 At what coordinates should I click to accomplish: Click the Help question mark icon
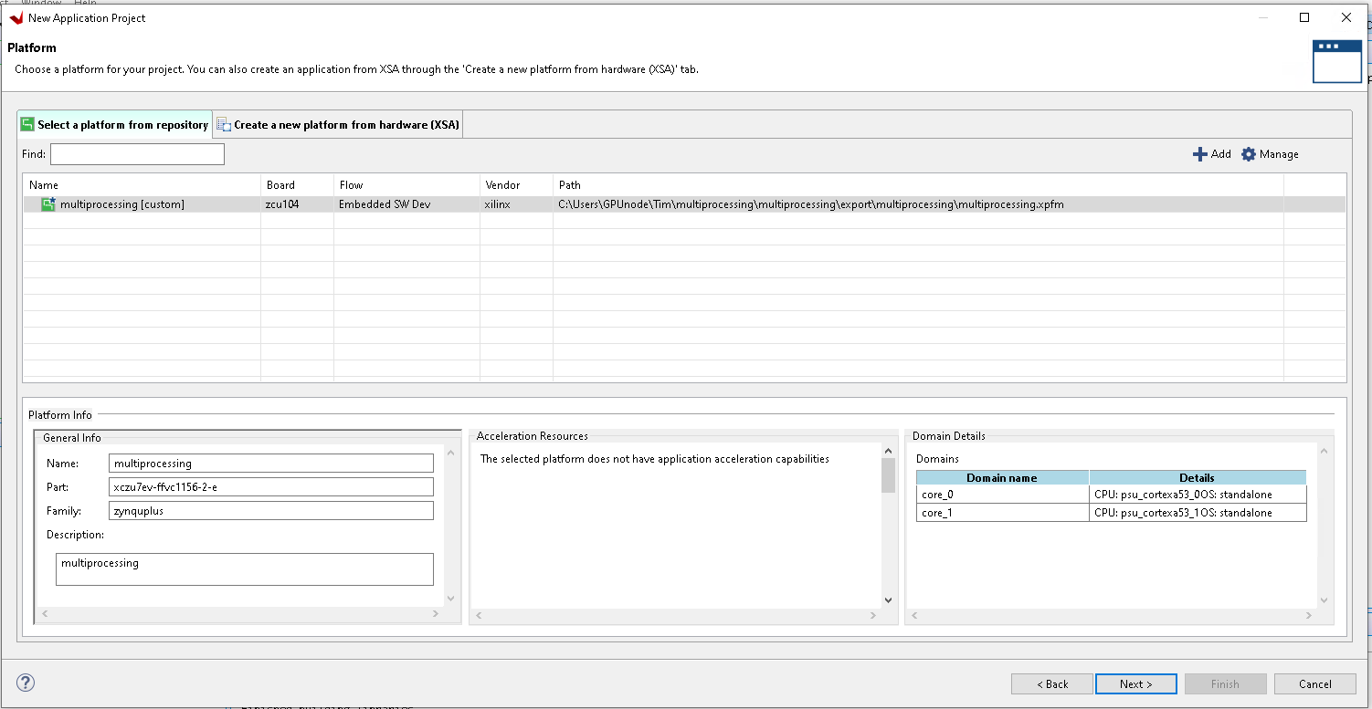(26, 683)
